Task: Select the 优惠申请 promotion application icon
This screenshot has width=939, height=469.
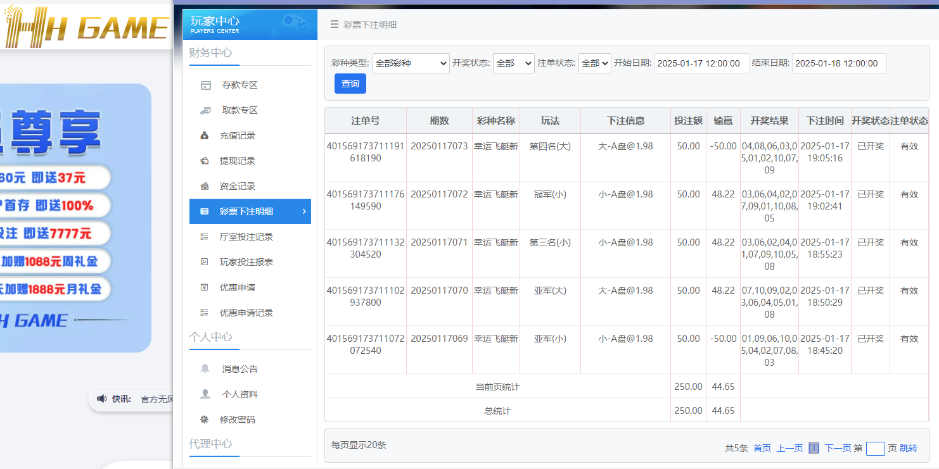Action: (205, 287)
